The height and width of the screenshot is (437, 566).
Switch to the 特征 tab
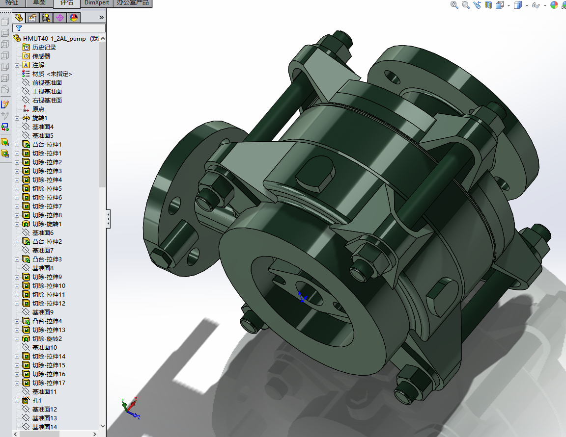click(12, 3)
